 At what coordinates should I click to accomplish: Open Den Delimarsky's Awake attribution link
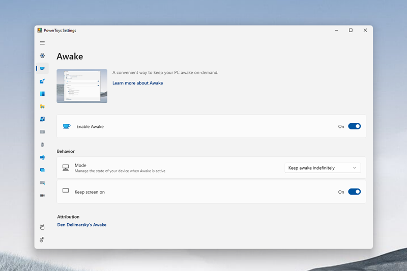(x=82, y=225)
